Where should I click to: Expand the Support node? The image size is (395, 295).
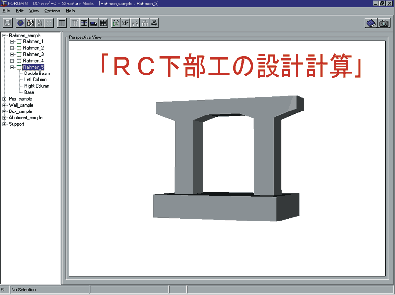(x=4, y=124)
